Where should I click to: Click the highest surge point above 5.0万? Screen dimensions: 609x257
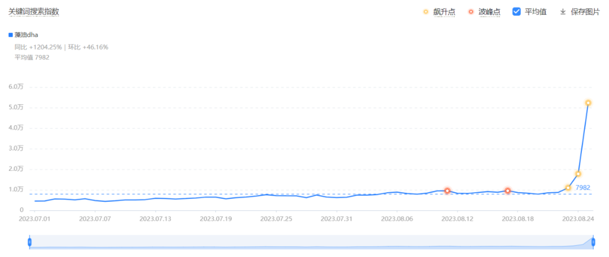[588, 103]
